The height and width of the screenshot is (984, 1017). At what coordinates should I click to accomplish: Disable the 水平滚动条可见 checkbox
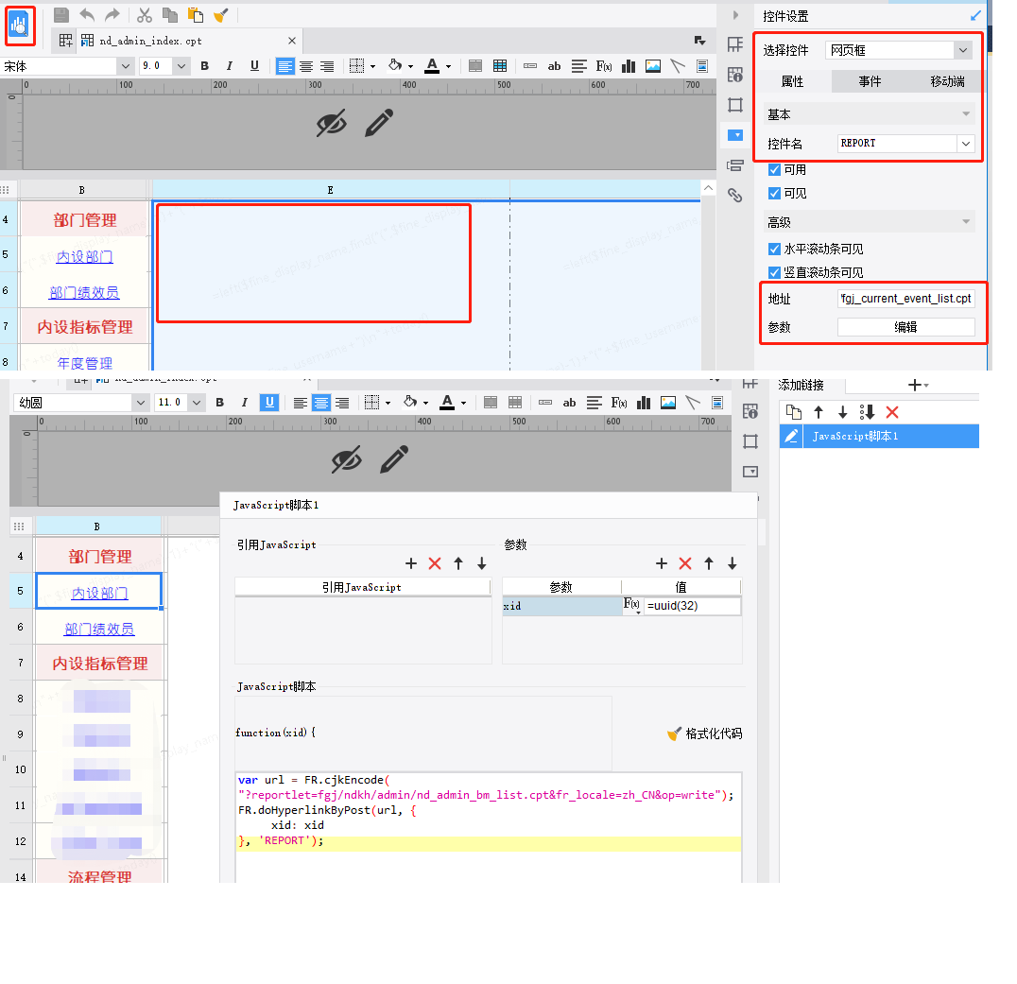coord(775,250)
